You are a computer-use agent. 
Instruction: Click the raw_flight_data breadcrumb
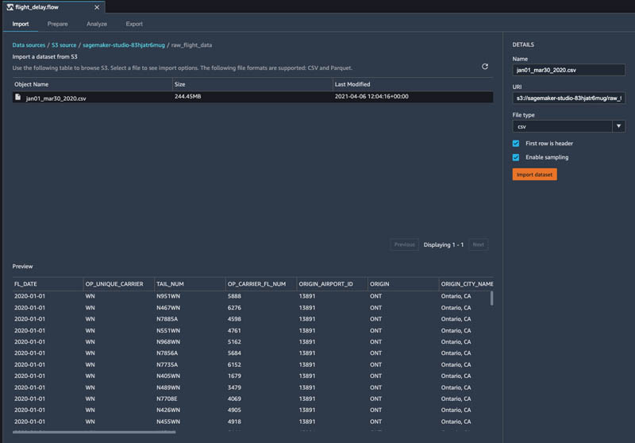coord(191,45)
